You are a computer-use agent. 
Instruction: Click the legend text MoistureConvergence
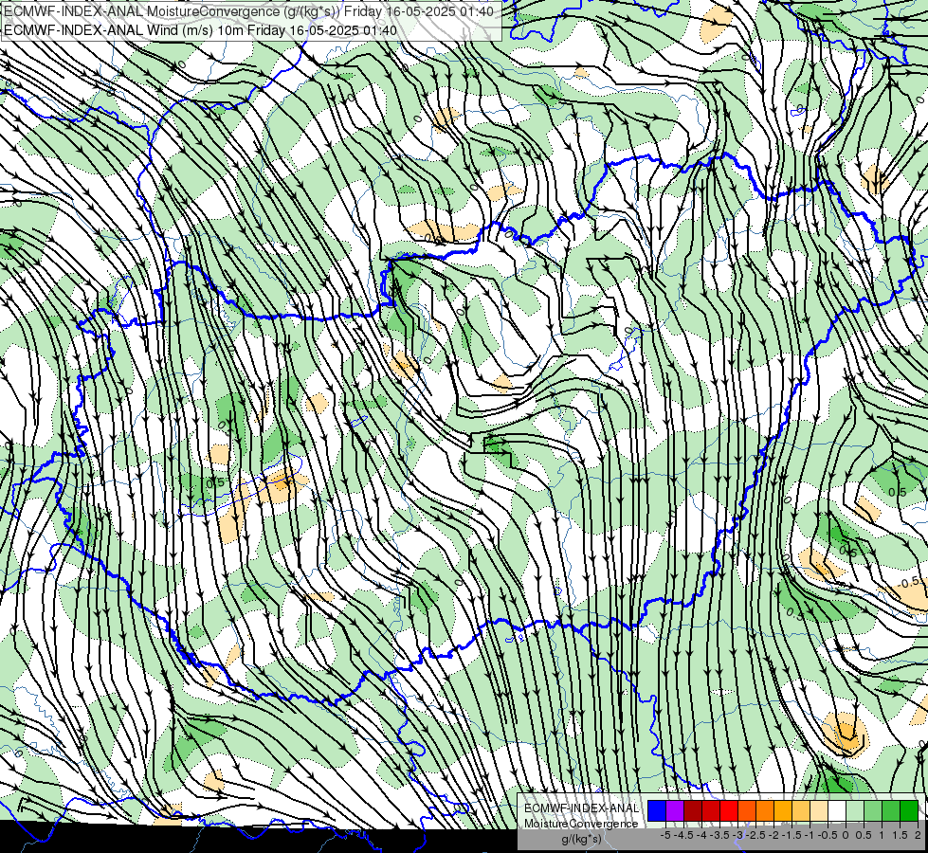pyautogui.click(x=581, y=824)
